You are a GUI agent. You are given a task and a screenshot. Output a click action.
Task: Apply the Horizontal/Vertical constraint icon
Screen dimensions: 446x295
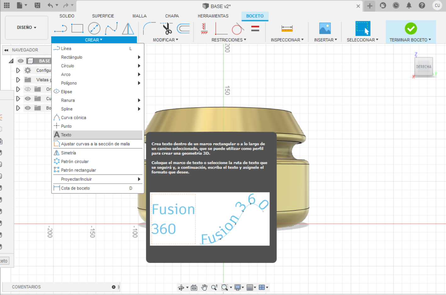[204, 29]
